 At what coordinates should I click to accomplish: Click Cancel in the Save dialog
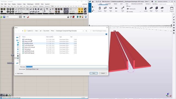(x=103, y=73)
